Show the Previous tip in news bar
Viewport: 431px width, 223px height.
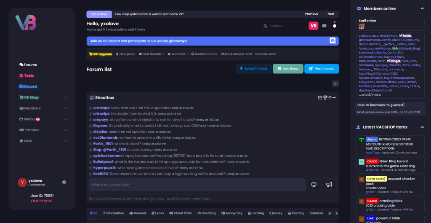(311, 14)
